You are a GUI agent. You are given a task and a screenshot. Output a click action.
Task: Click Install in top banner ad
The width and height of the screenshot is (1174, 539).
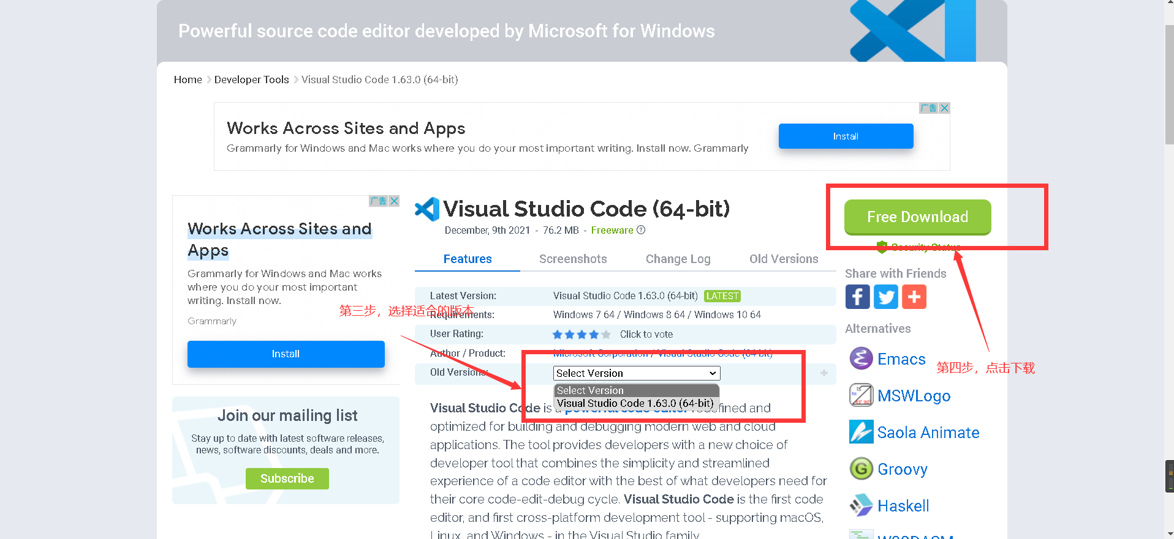point(846,136)
